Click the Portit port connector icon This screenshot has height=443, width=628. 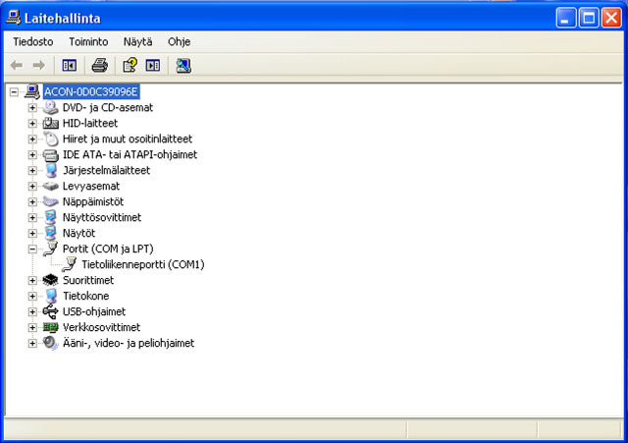click(x=50, y=249)
